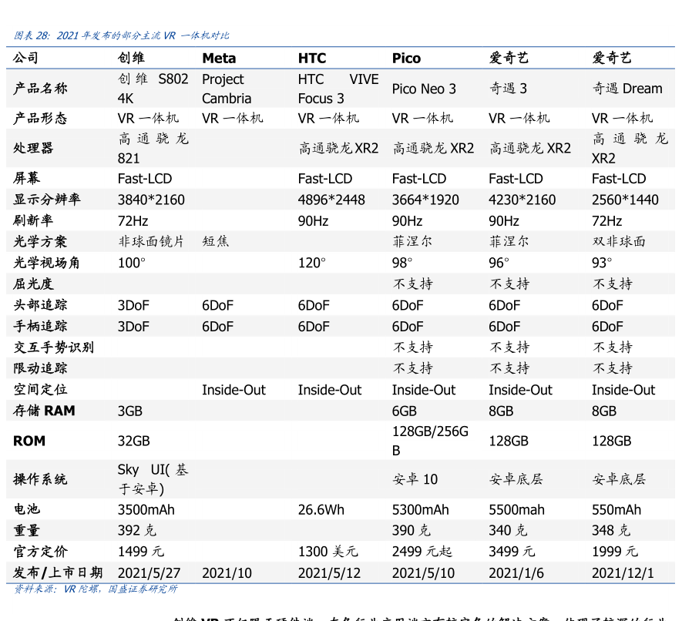This screenshot has width=682, height=621.
Task: Click field-of-view value '98°'
Action: click(402, 263)
